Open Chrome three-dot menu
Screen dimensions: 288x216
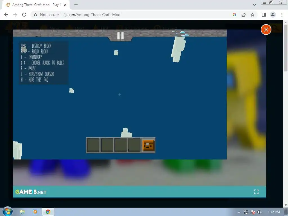click(x=282, y=15)
